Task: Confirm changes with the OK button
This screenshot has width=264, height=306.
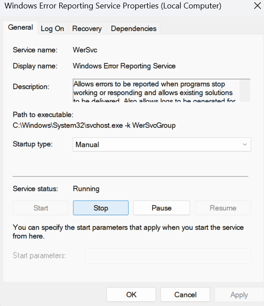Action: tap(131, 294)
